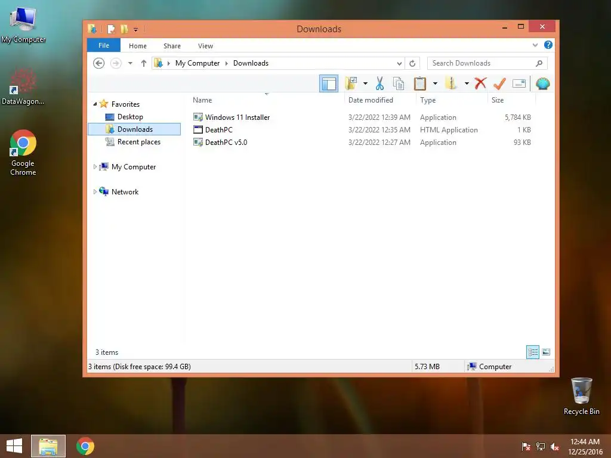611x458 pixels.
Task: Expand the ribbon with the chevron
Action: [x=535, y=45]
